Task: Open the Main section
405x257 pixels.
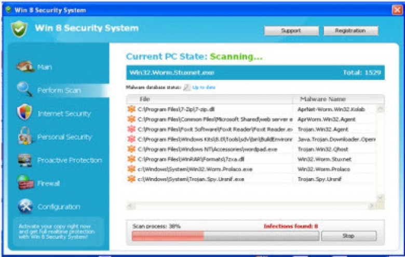Action: point(45,67)
